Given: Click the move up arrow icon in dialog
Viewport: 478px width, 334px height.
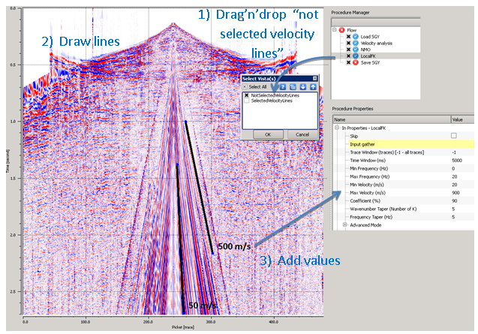Looking at the screenshot, I should coord(311,87).
